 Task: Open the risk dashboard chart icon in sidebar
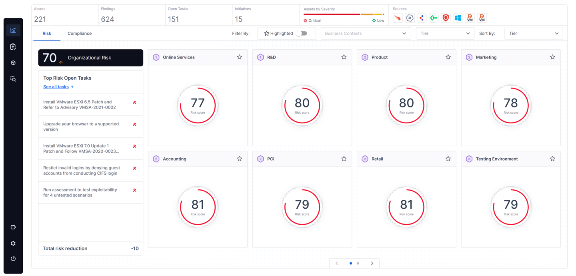[13, 30]
